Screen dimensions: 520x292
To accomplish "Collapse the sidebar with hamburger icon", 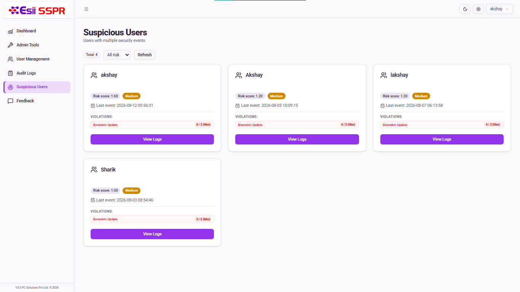I will pos(86,9).
